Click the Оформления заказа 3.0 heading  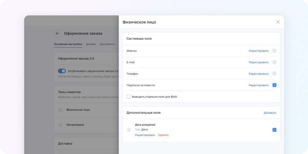76,59
